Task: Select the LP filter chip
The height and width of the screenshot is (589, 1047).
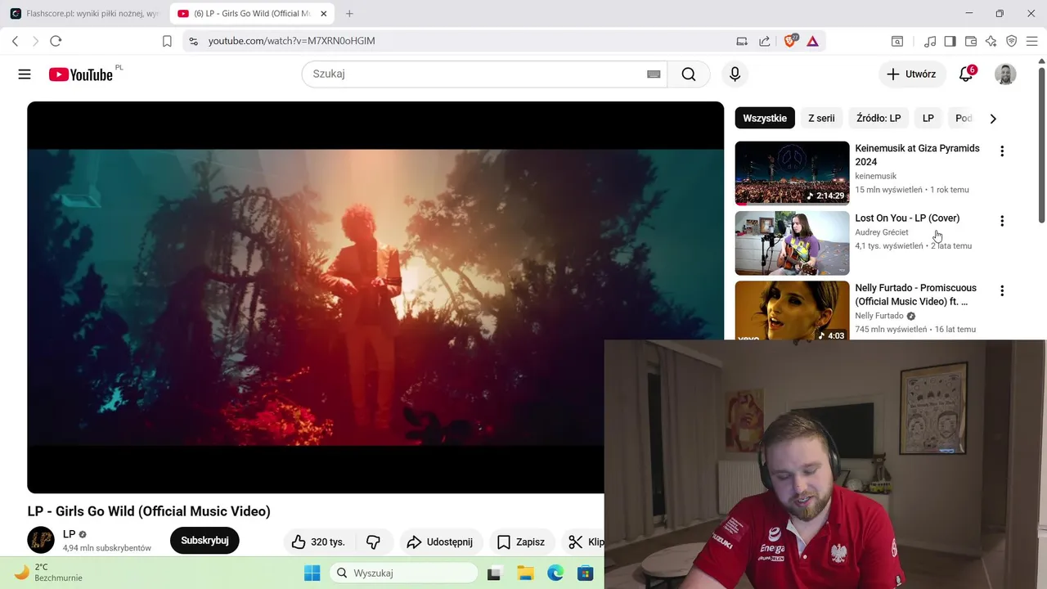Action: click(x=928, y=119)
